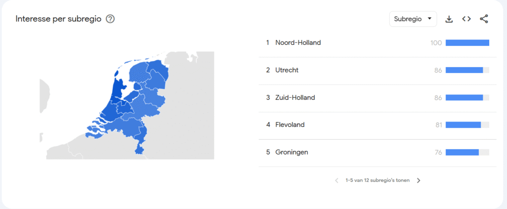Download the subregion data as CSV
The image size is (507, 209).
pyautogui.click(x=449, y=19)
